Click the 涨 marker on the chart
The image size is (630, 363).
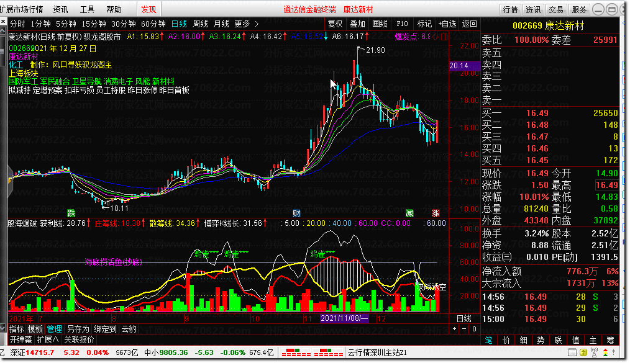tap(436, 213)
